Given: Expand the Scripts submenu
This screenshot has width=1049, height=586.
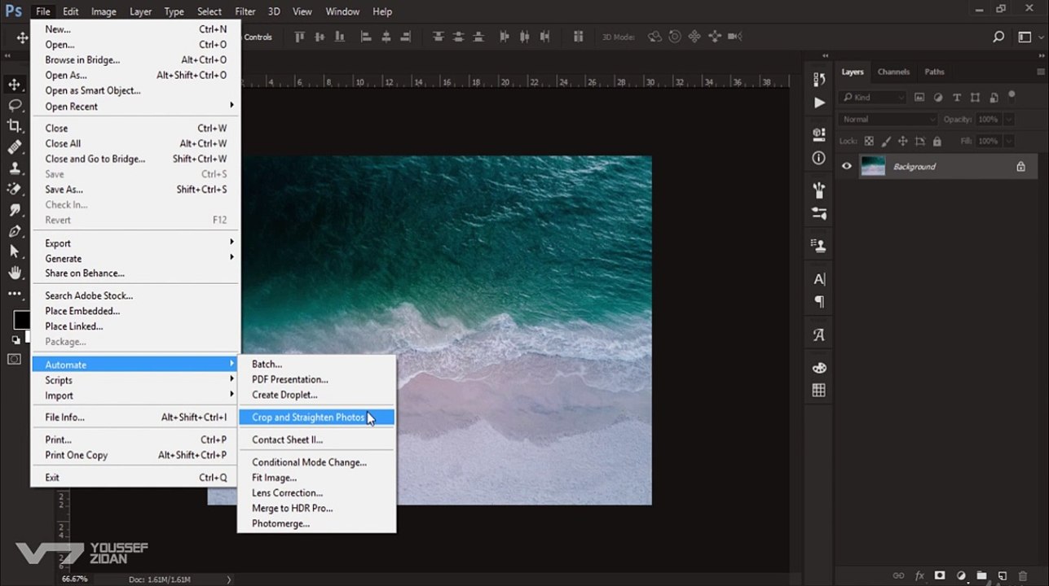Looking at the screenshot, I should pos(136,380).
